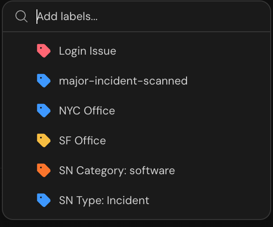Viewport: 273px width, 227px height.
Task: Choose the major-incident-scanned label
Action: point(136,81)
